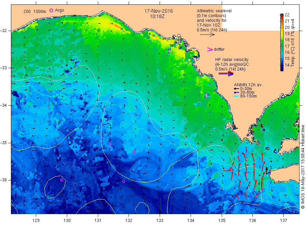Click the -35 latitude axis label
307x225 pixels.
pyautogui.click(x=3, y=142)
